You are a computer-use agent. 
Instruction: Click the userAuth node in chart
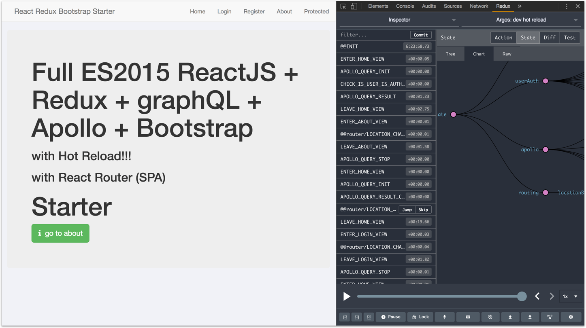(x=546, y=81)
